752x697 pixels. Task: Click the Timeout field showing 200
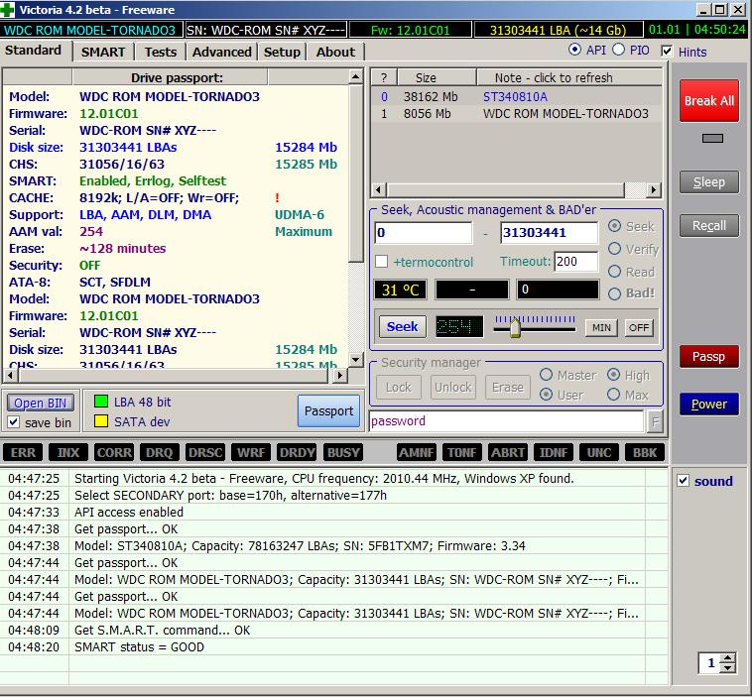coord(576,262)
